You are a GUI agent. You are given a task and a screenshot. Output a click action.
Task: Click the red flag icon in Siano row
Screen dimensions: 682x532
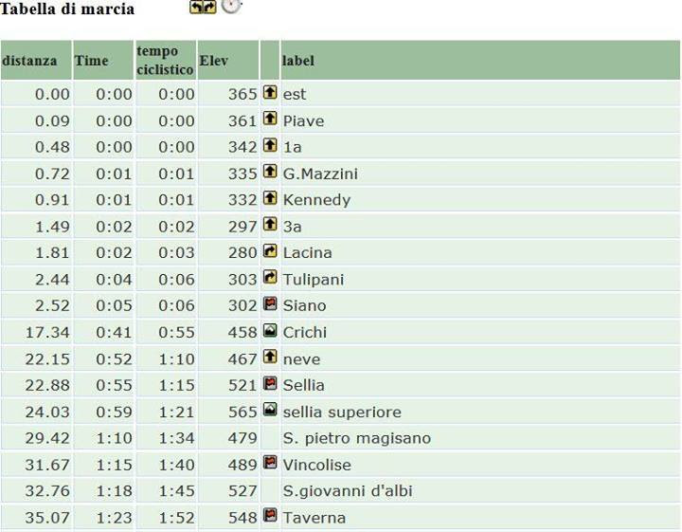[x=270, y=303]
